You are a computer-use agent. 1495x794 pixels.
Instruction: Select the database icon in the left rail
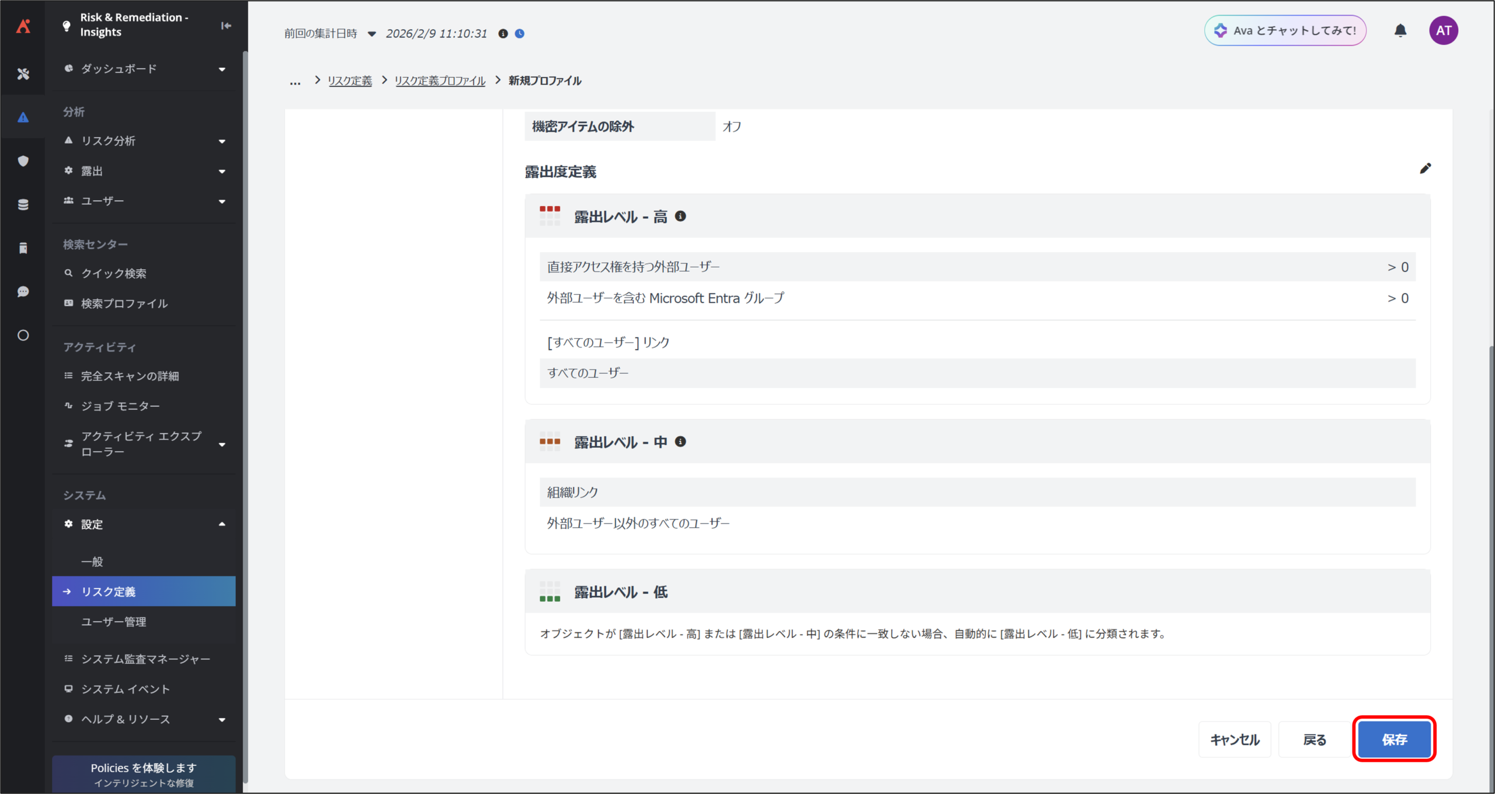click(x=23, y=205)
